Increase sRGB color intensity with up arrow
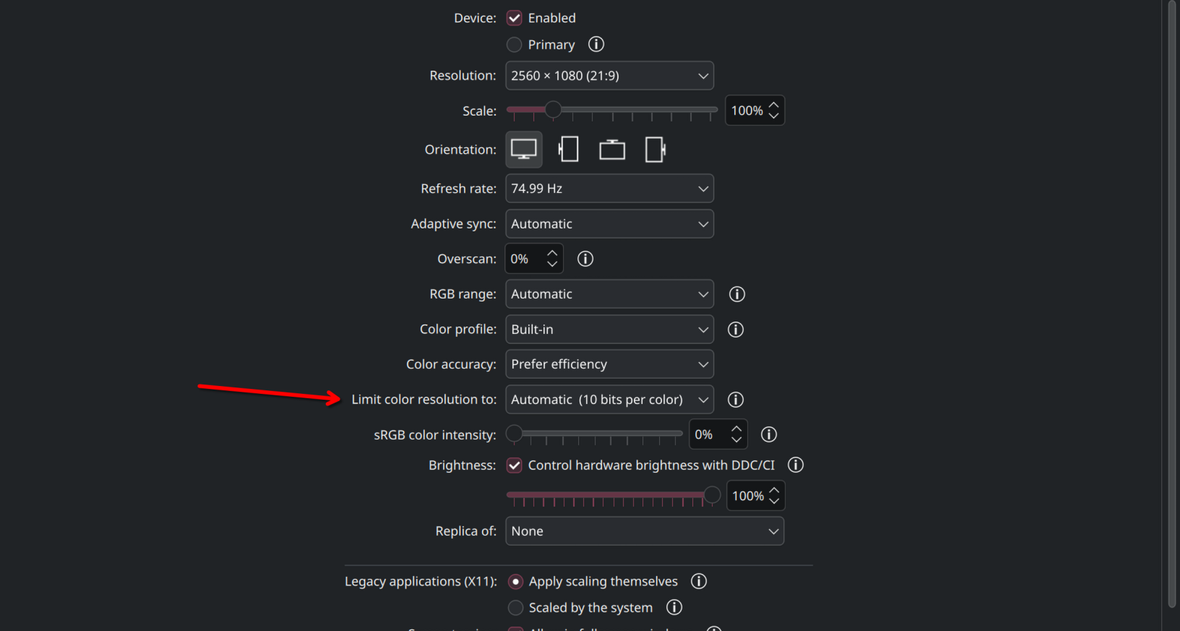The height and width of the screenshot is (631, 1180). pyautogui.click(x=736, y=429)
